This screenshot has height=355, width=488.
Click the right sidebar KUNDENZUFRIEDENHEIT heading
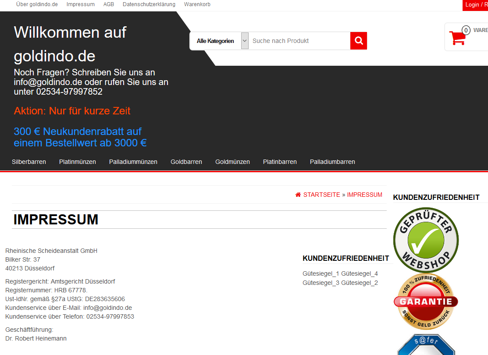[x=436, y=198]
